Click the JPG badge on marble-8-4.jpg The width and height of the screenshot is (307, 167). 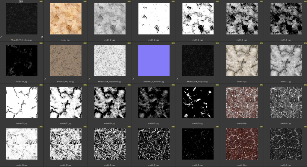[x=129, y=127]
